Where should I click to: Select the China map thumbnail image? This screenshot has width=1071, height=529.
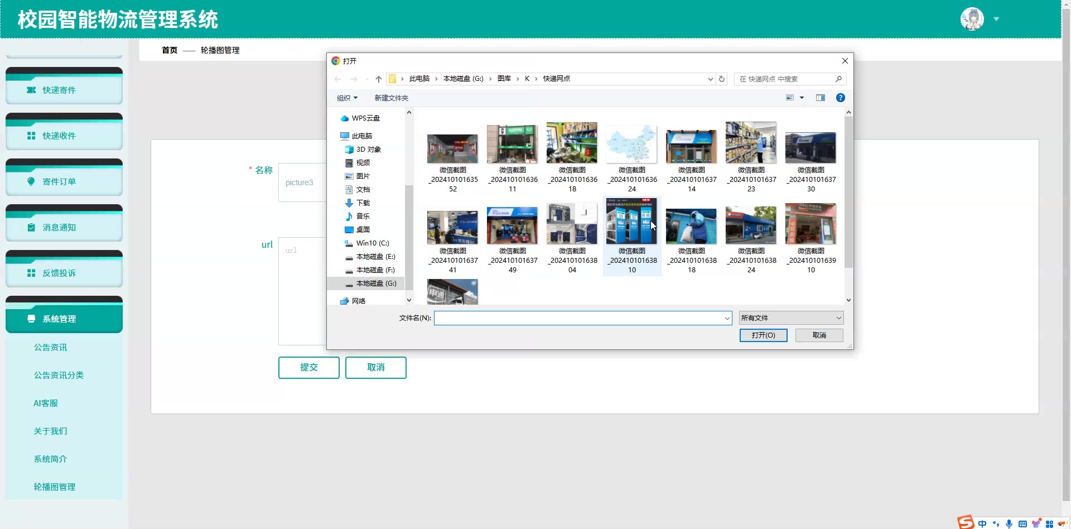(x=631, y=144)
